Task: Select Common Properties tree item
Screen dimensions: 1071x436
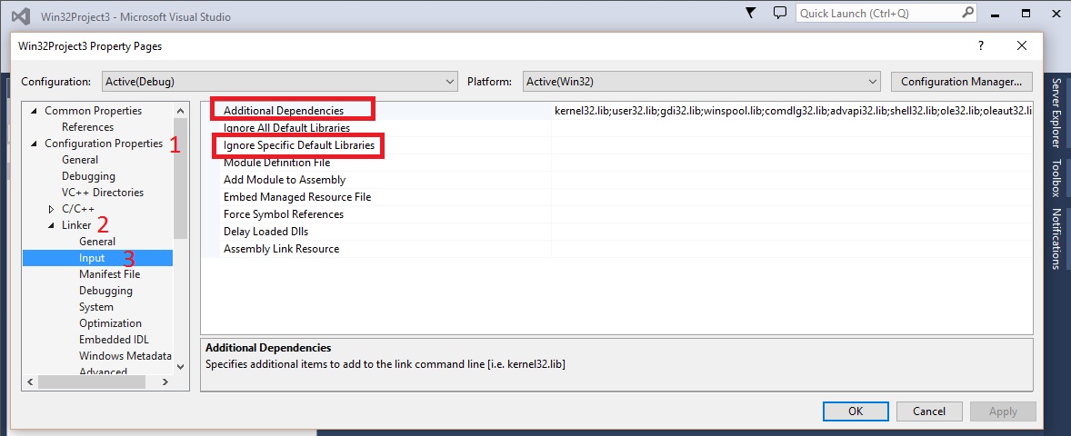Action: tap(93, 111)
